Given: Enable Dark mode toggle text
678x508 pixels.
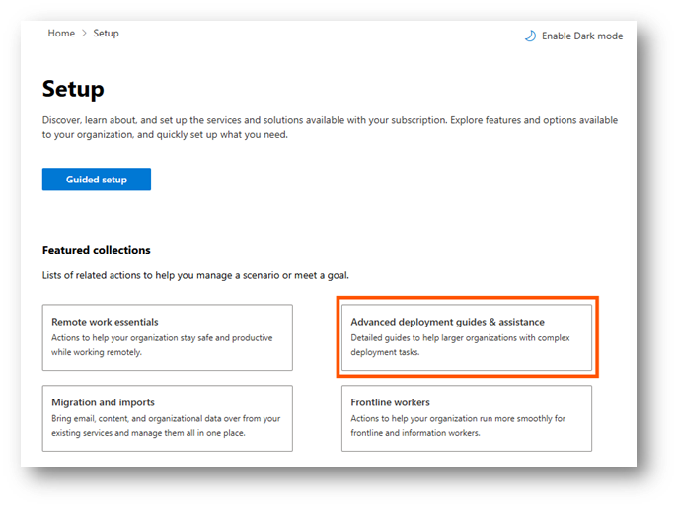Looking at the screenshot, I should tap(582, 36).
